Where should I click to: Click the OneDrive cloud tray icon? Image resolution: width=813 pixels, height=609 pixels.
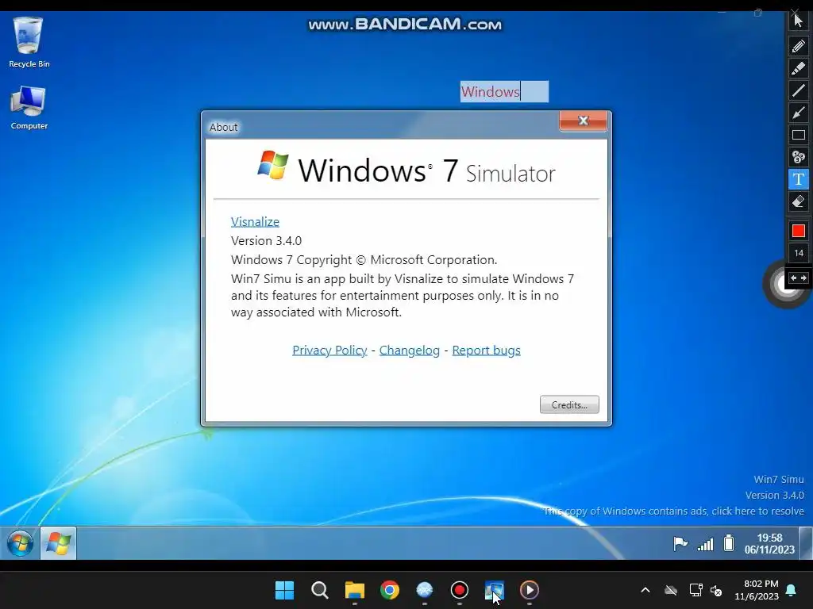coord(671,590)
